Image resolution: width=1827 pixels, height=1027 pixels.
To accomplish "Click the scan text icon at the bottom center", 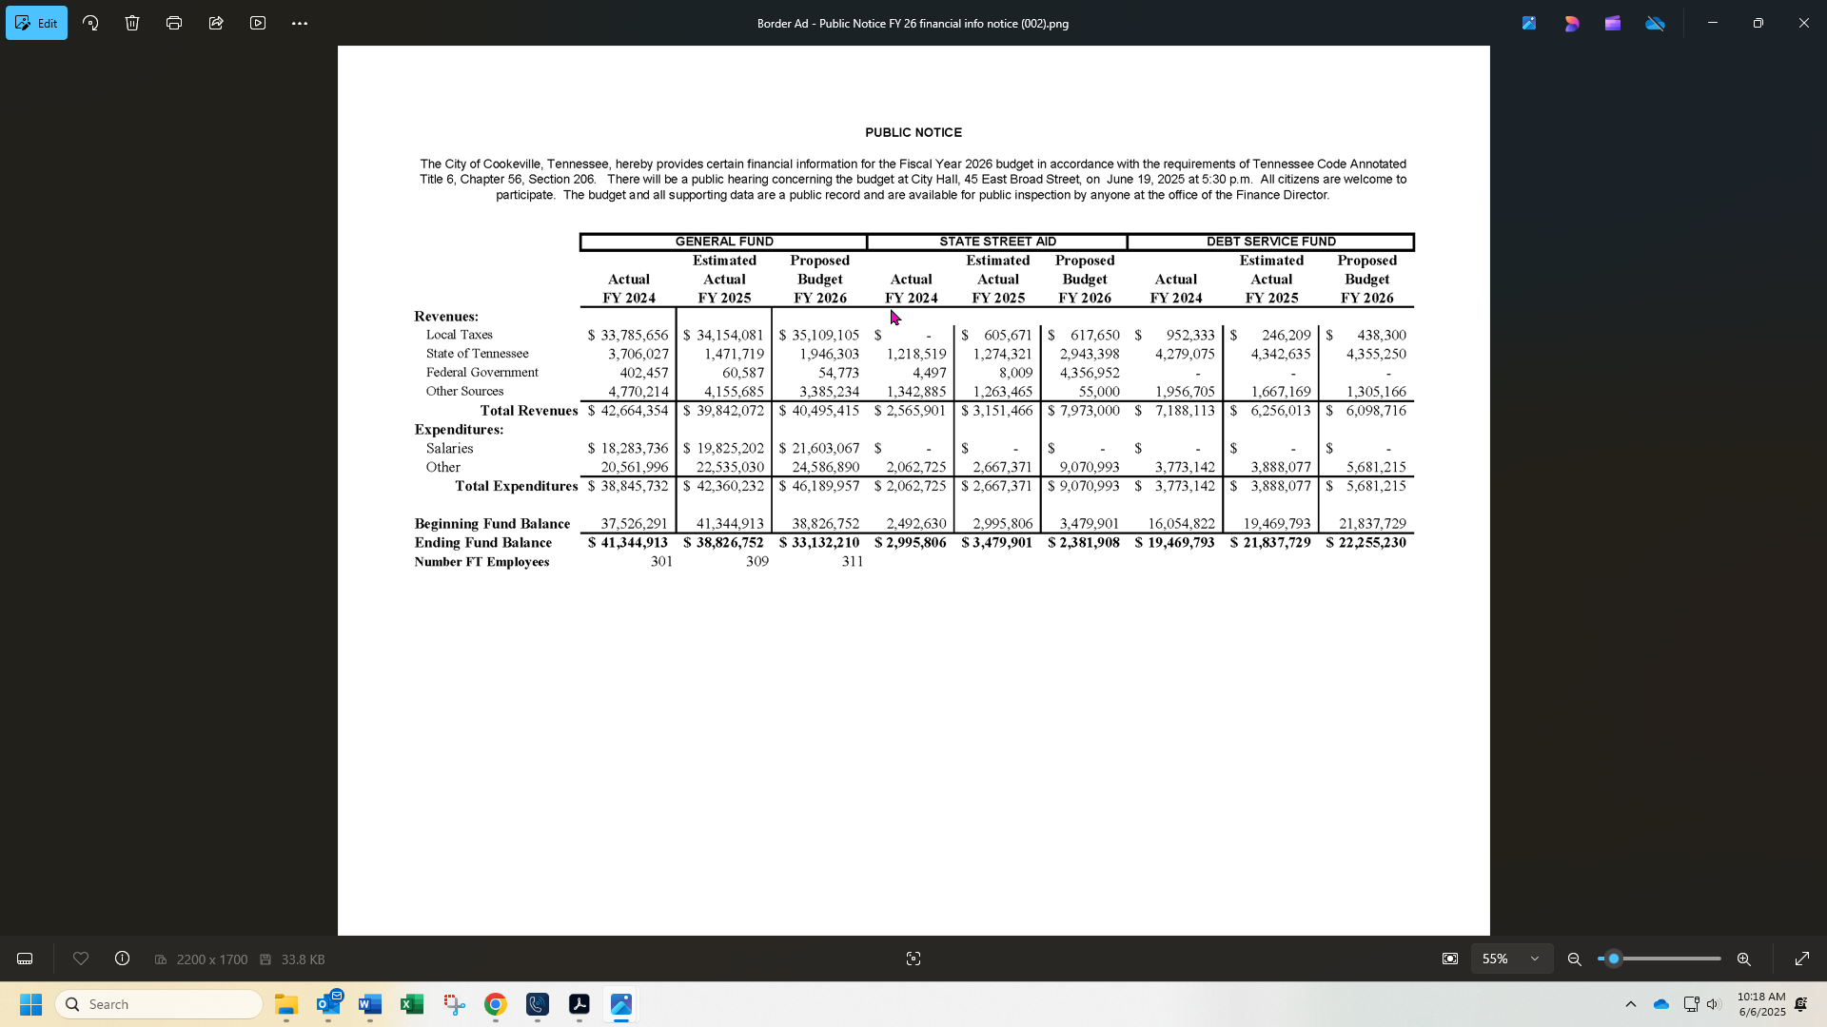I will point(913,959).
